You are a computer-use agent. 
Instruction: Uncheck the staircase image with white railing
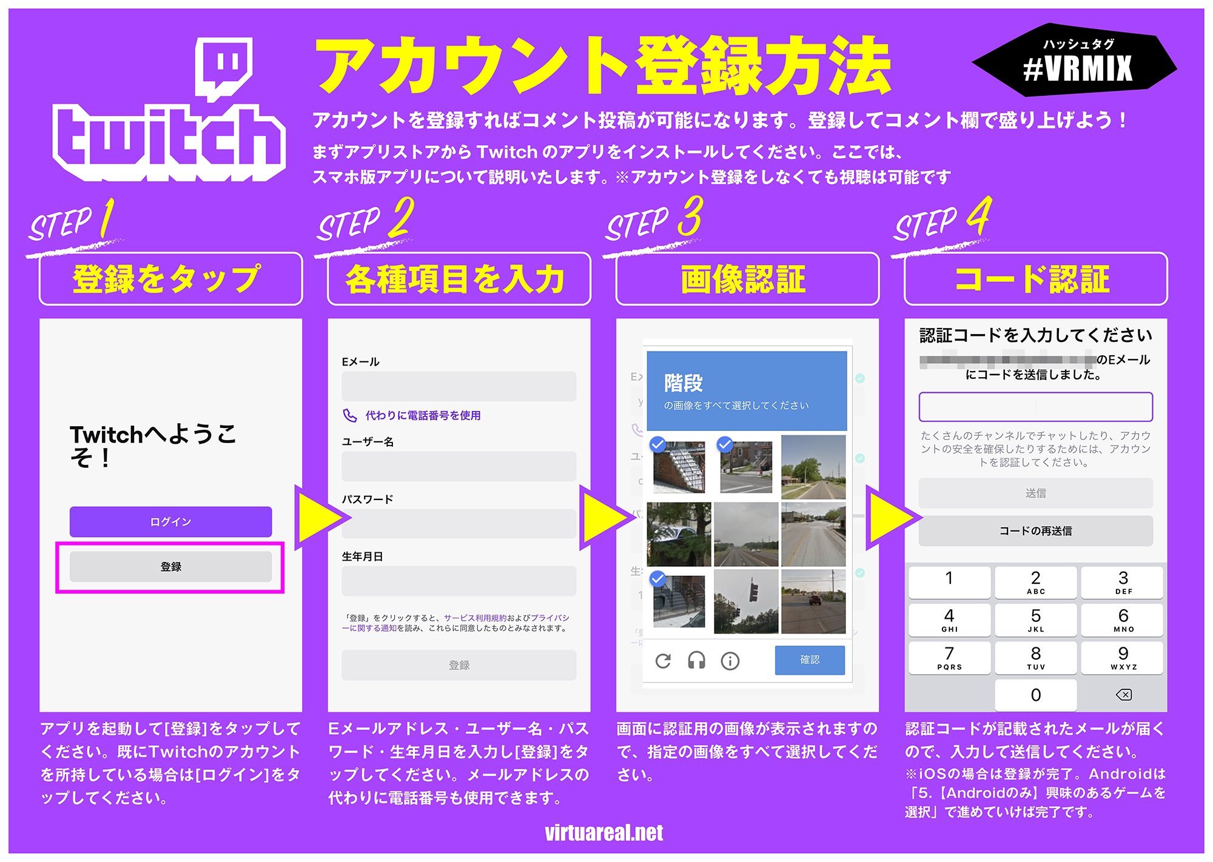[x=679, y=466]
